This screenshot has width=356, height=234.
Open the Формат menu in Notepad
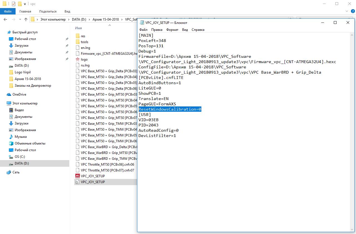pos(172,30)
